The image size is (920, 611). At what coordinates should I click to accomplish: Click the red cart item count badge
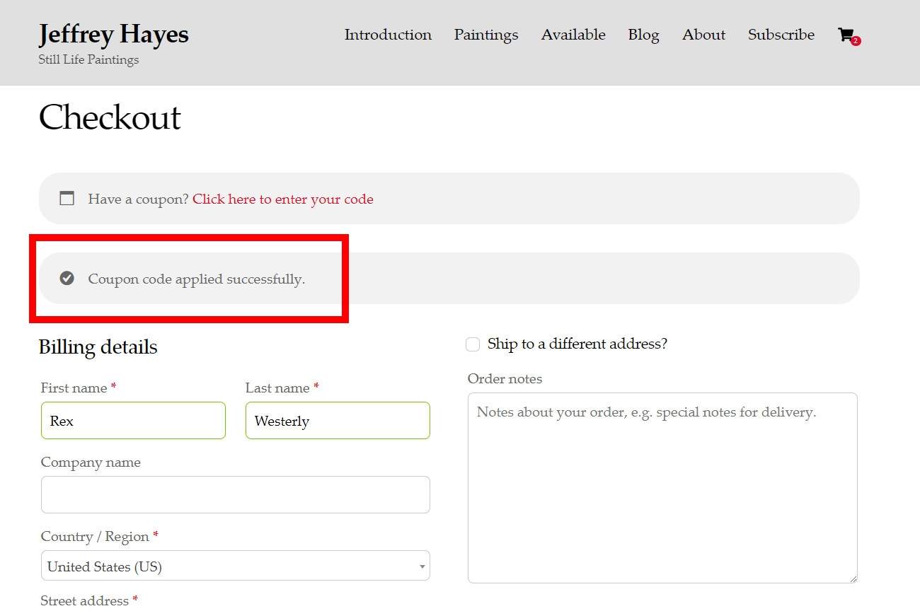856,41
